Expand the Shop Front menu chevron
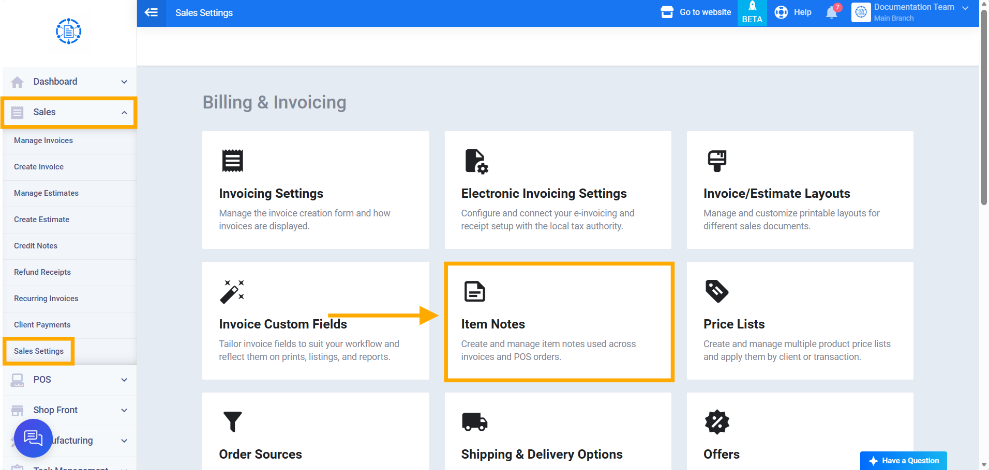 point(124,411)
